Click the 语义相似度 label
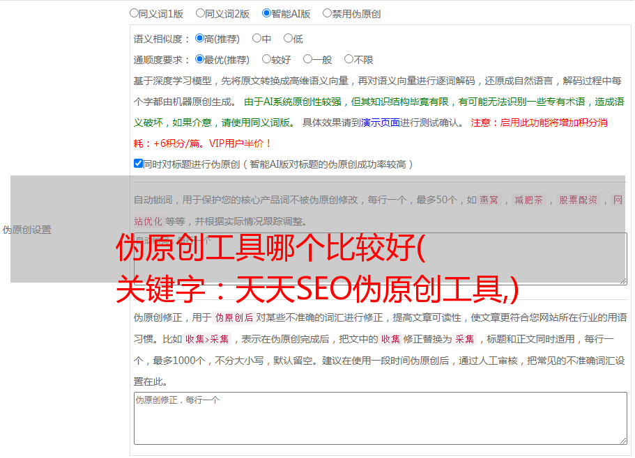The width and height of the screenshot is (635, 458). pyautogui.click(x=161, y=39)
